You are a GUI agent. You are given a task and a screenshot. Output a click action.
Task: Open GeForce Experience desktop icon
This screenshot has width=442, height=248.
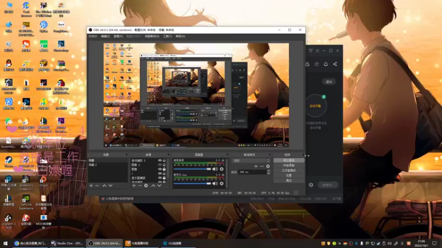(x=26, y=202)
